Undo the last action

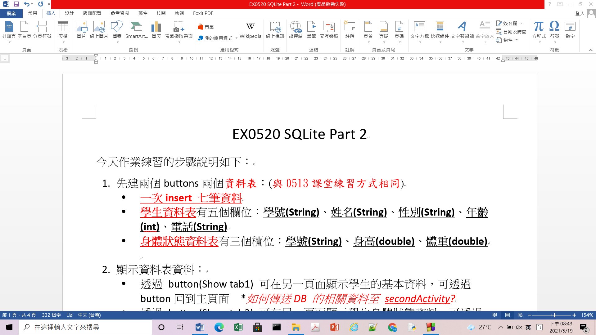[x=27, y=4]
